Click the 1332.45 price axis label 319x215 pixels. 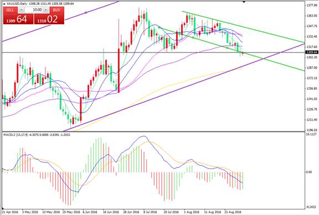[312, 36]
